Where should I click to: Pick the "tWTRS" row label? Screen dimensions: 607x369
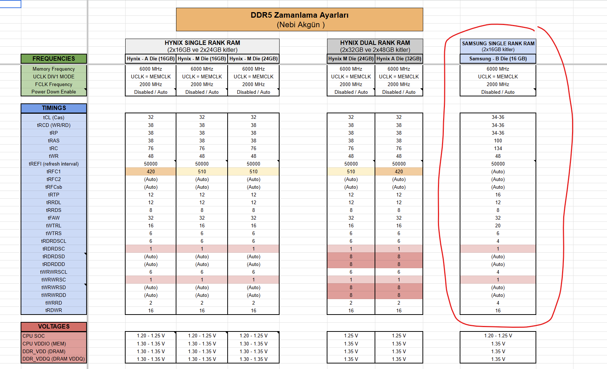click(54, 233)
